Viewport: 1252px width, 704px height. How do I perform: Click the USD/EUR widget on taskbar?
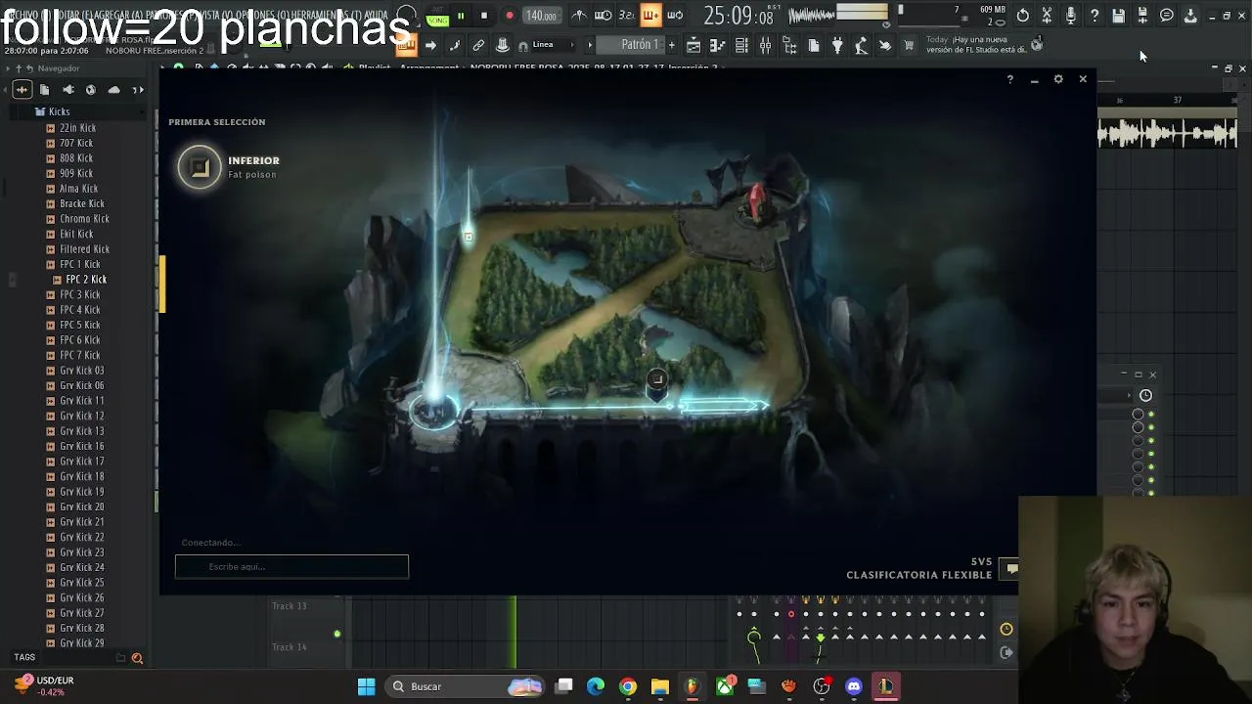(44, 685)
